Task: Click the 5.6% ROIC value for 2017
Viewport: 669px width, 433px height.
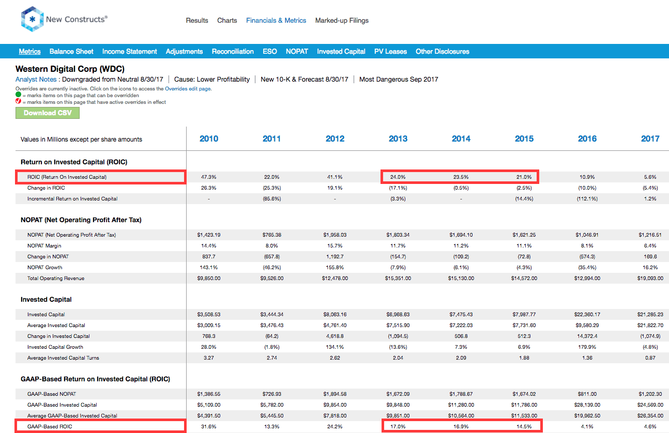Action: (x=650, y=177)
